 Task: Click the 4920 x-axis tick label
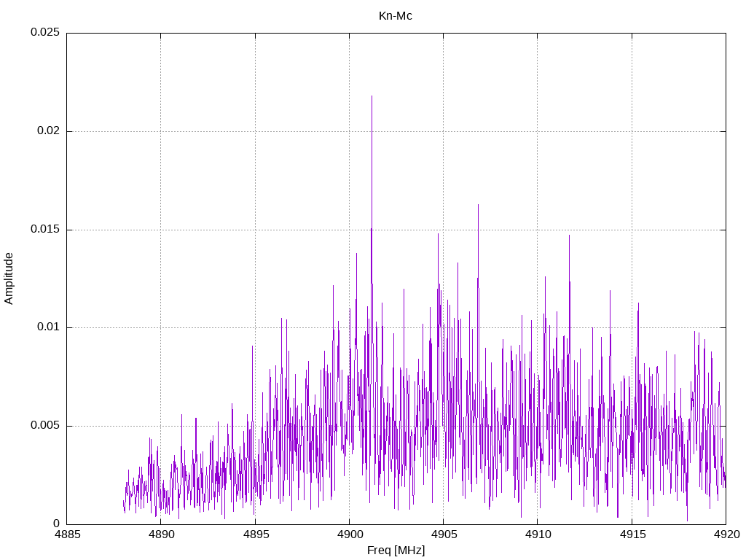click(726, 535)
